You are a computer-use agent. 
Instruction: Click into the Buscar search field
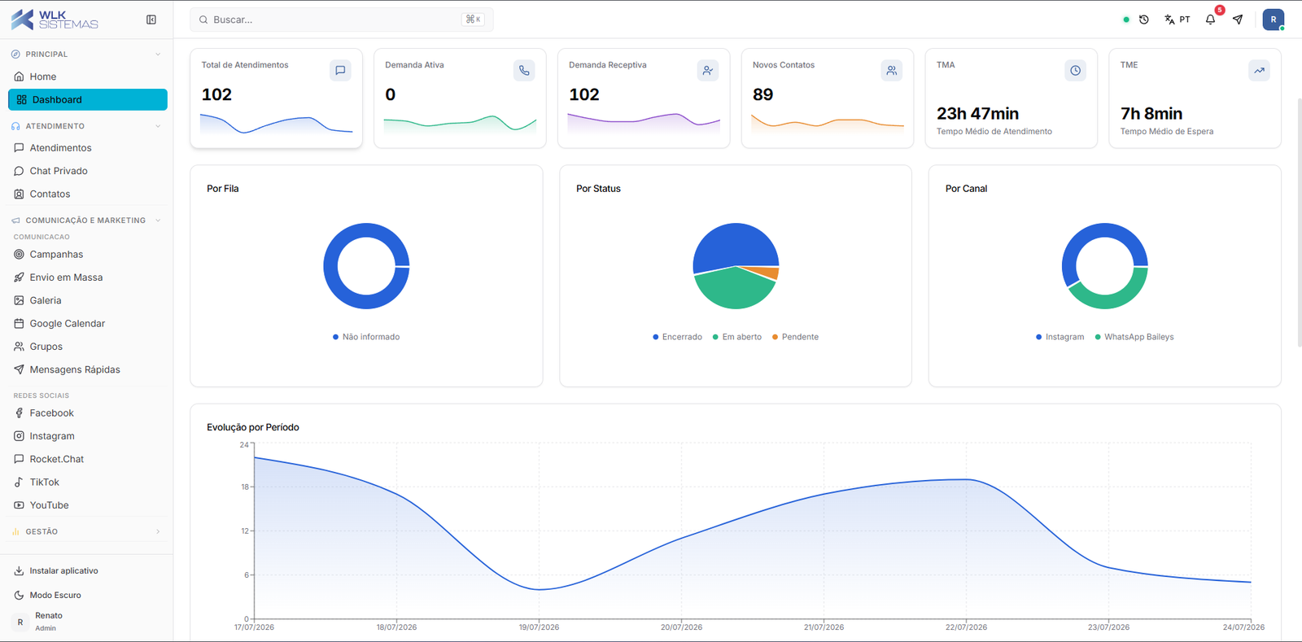pos(342,20)
